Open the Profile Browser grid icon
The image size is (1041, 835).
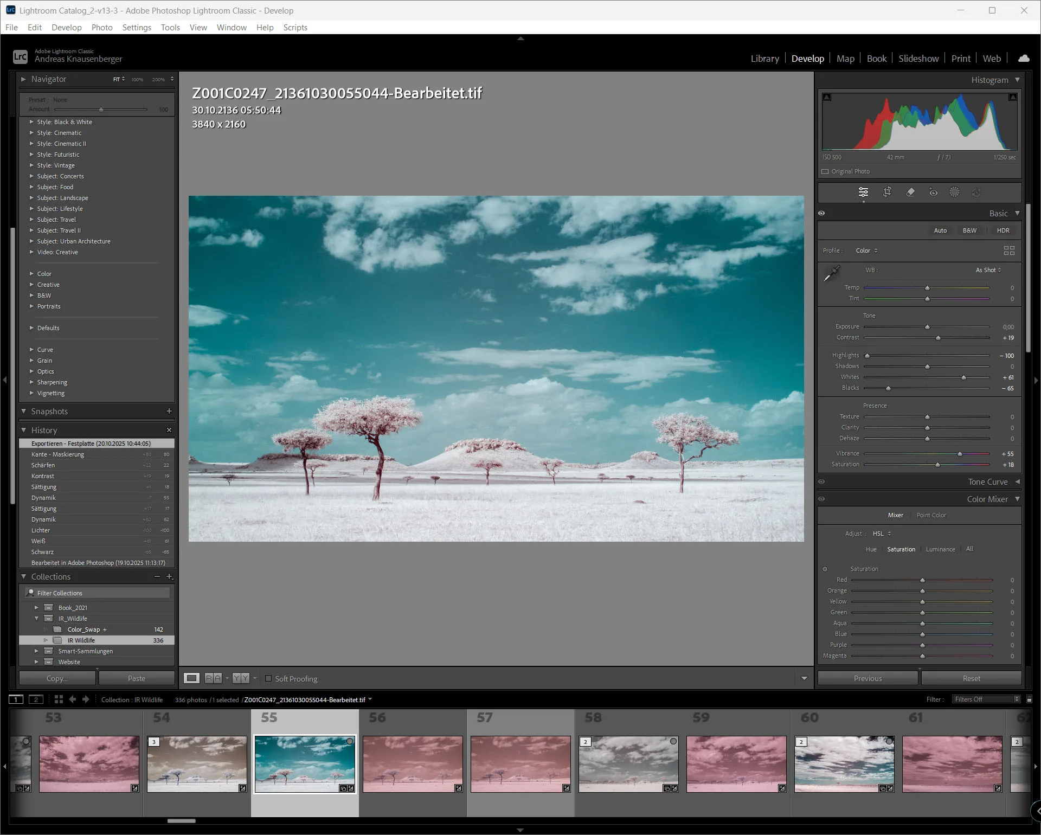coord(1008,251)
